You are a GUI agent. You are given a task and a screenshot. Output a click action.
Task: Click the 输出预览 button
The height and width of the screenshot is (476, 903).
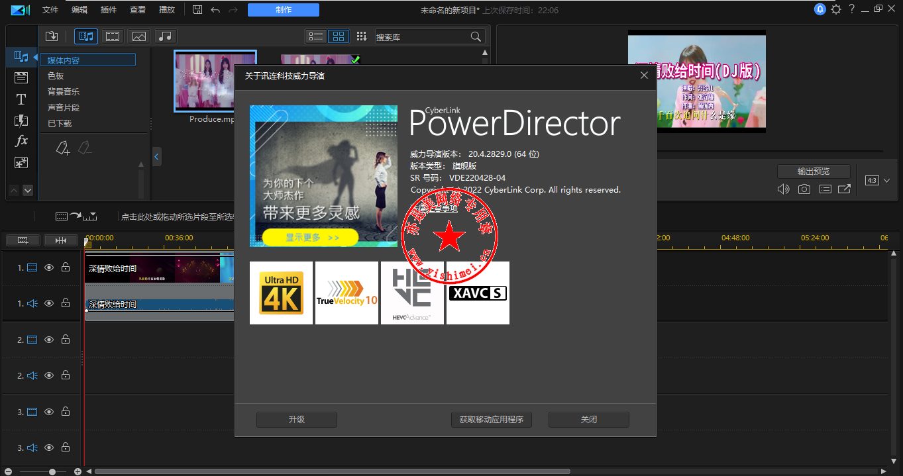814,171
